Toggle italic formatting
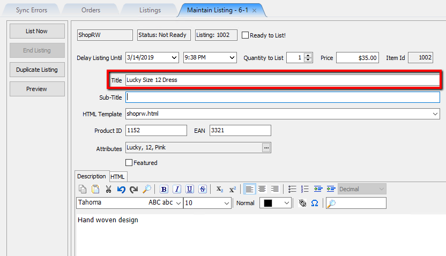Image resolution: width=446 pixels, height=256 pixels. pos(177,189)
